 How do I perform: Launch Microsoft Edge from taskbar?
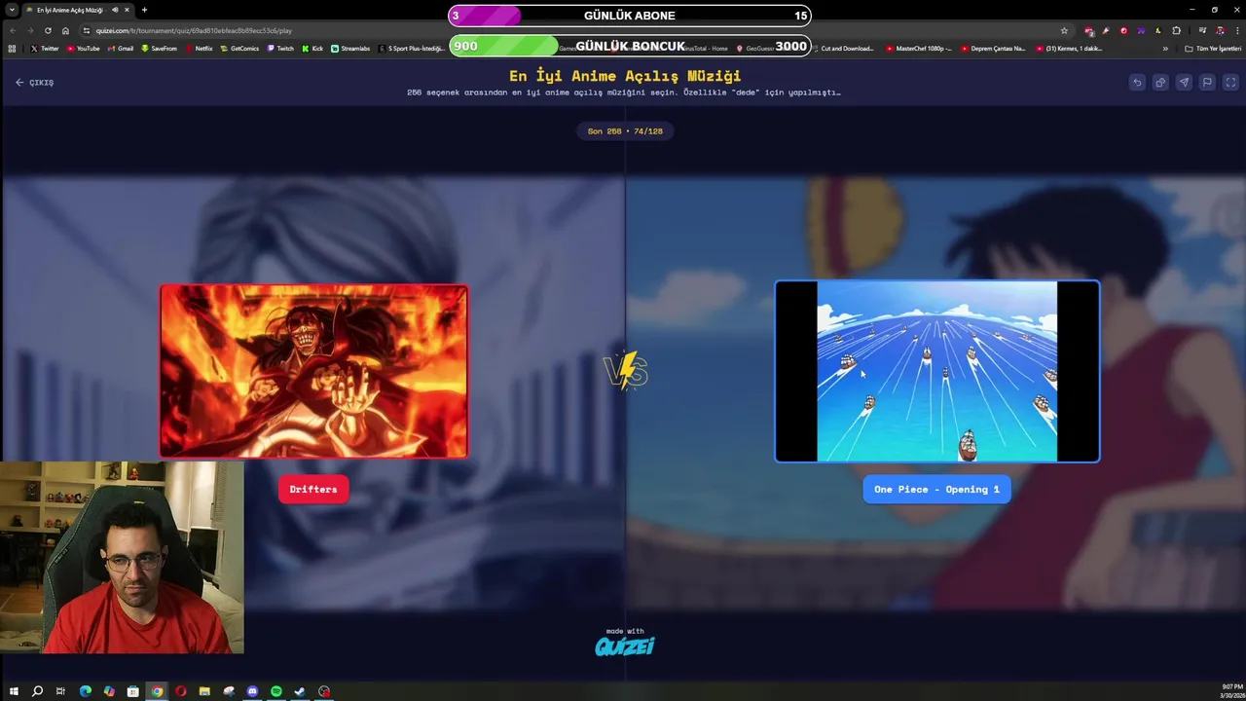[85, 691]
